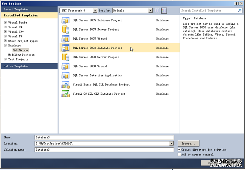Choose the SQL Server Data-tier Application icon
246x170 pixels.
pyautogui.click(x=65, y=76)
